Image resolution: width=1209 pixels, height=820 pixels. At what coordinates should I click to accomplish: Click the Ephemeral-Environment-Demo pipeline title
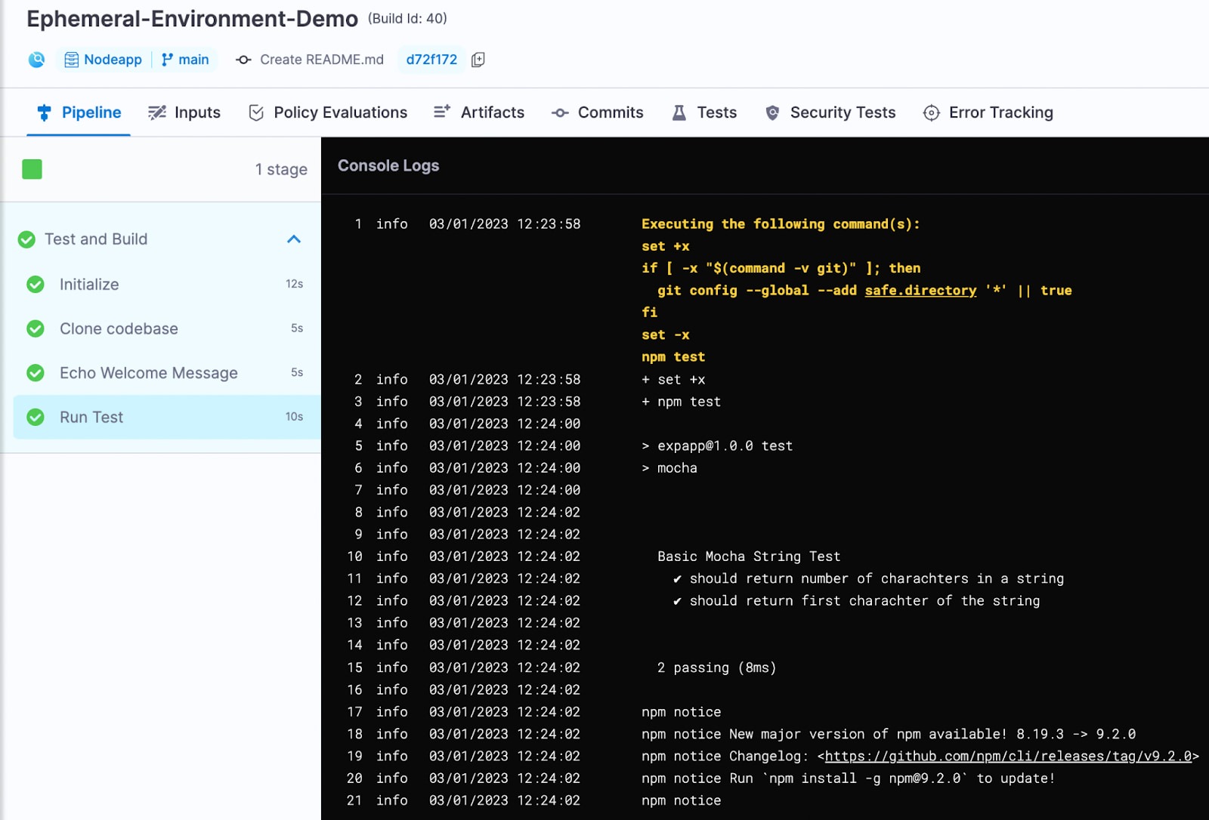click(x=192, y=19)
